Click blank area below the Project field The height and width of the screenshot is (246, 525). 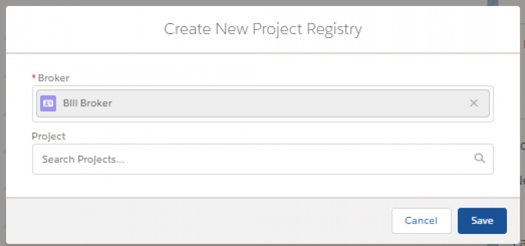[x=262, y=186]
